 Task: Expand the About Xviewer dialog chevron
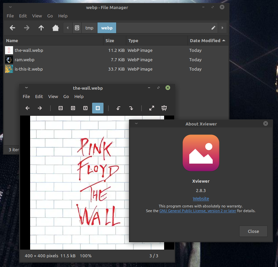point(136,123)
